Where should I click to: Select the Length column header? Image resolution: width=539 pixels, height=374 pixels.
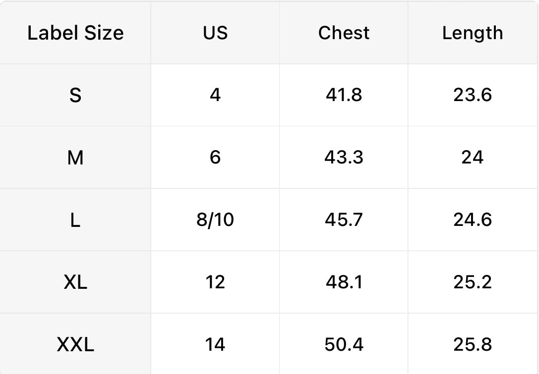(472, 33)
